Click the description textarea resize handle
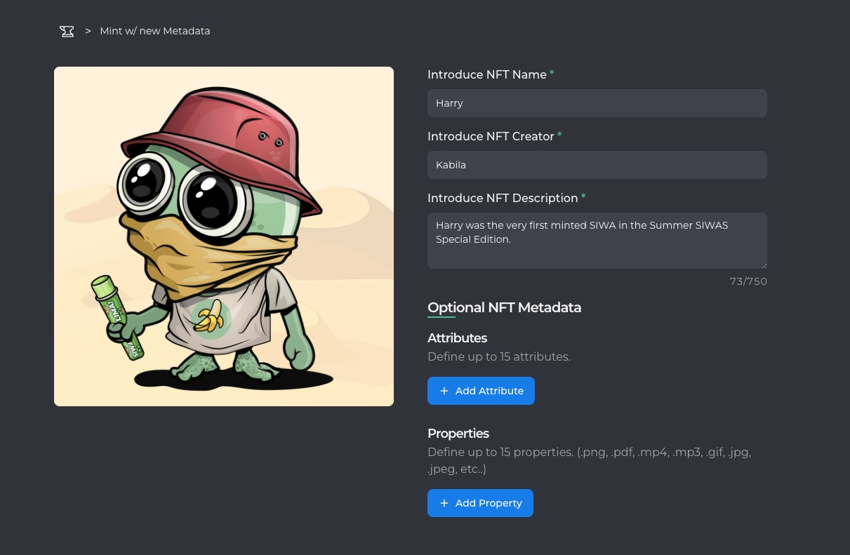This screenshot has height=555, width=850. tap(763, 265)
